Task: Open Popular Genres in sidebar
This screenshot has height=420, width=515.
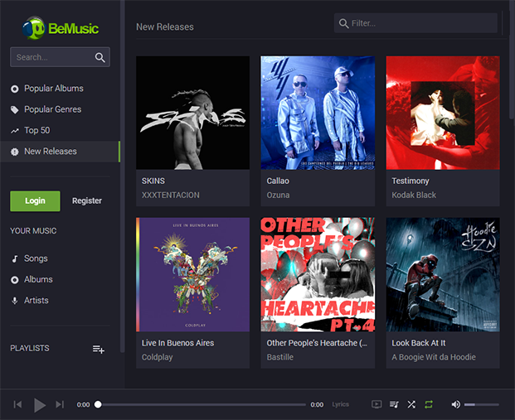Action: pos(60,109)
